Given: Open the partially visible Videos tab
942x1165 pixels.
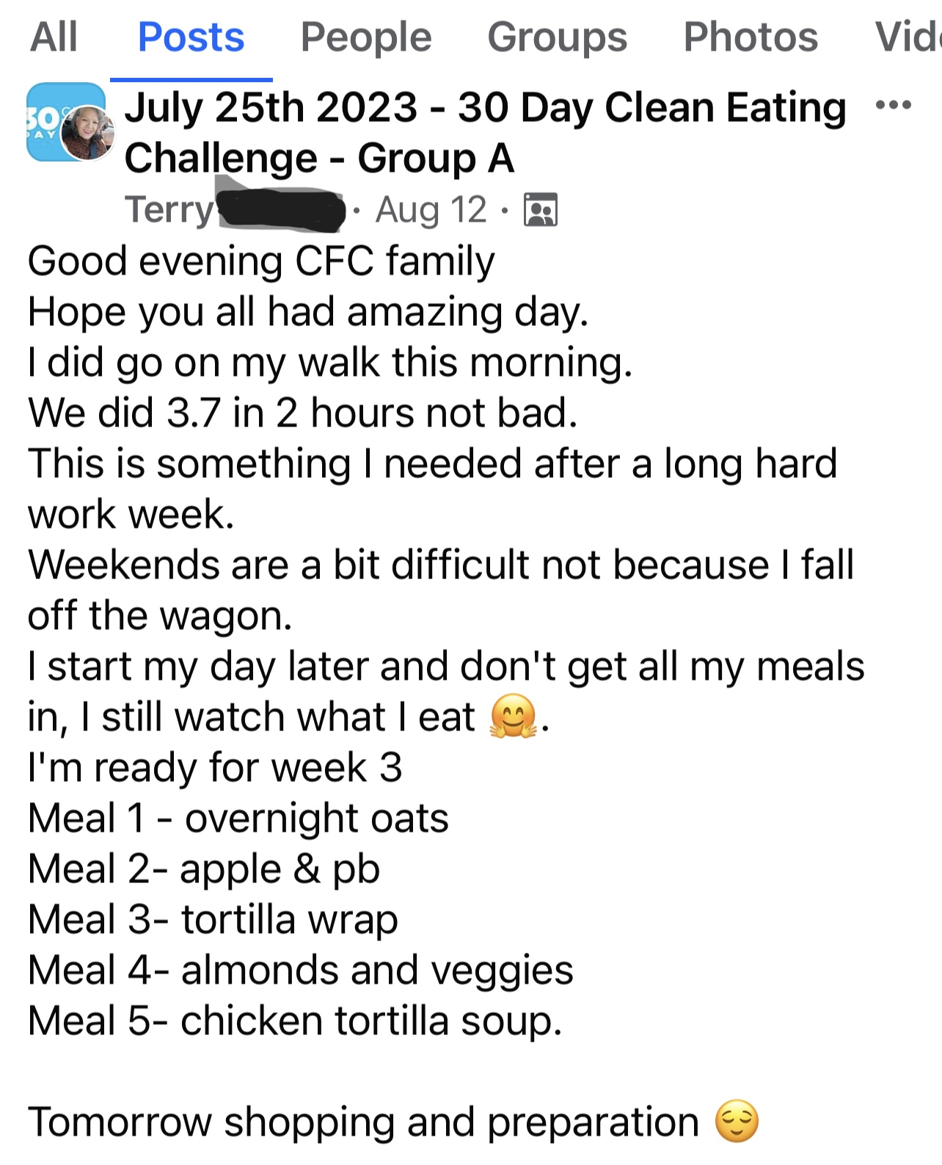Looking at the screenshot, I should 907,37.
